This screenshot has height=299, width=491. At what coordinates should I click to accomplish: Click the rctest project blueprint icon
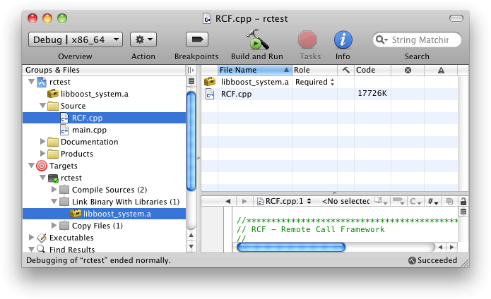(x=42, y=82)
